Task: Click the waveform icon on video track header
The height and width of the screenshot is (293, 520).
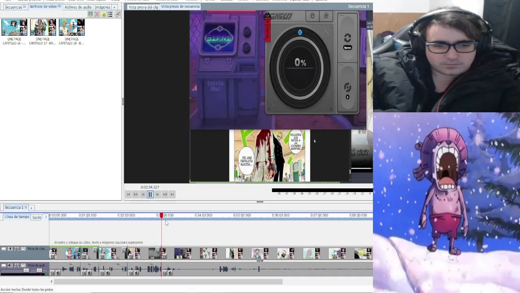Action: [x=17, y=249]
